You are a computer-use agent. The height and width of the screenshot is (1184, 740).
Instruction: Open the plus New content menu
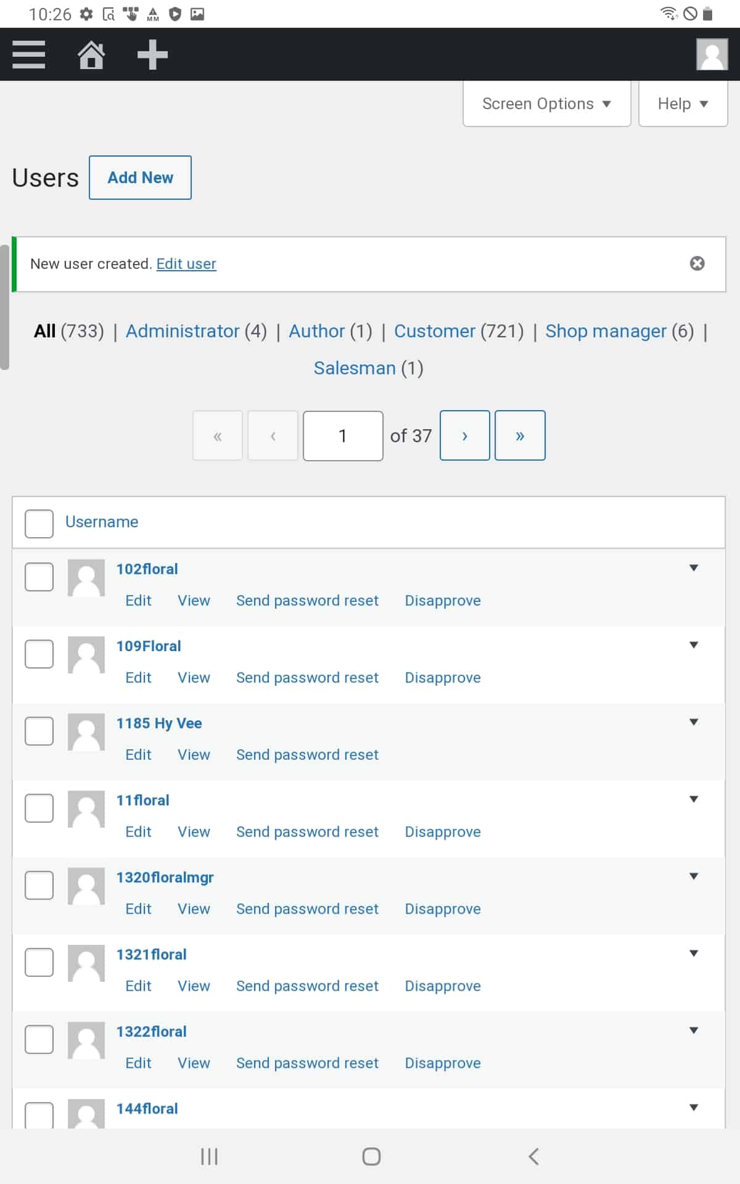[x=152, y=55]
